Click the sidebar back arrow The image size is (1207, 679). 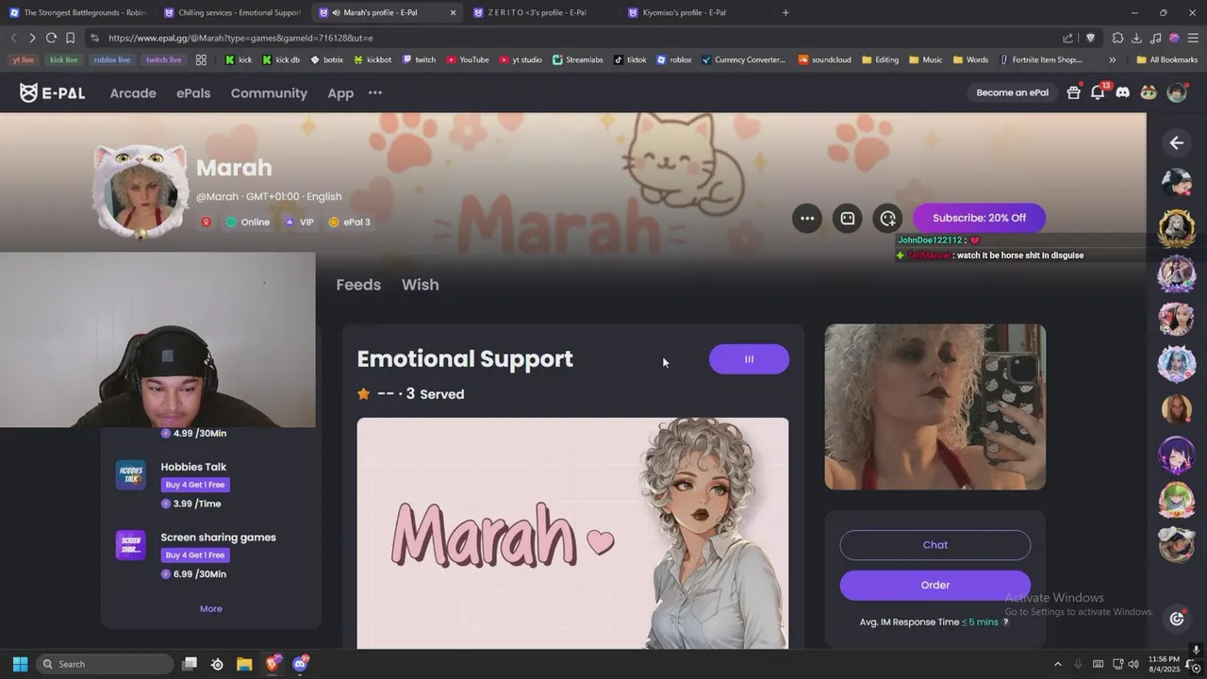pyautogui.click(x=1176, y=142)
